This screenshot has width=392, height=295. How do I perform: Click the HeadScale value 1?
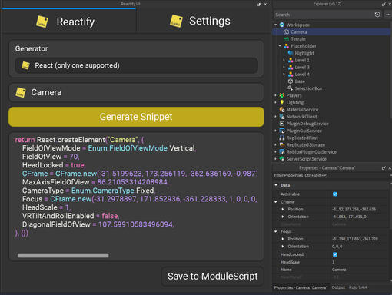click(334, 262)
